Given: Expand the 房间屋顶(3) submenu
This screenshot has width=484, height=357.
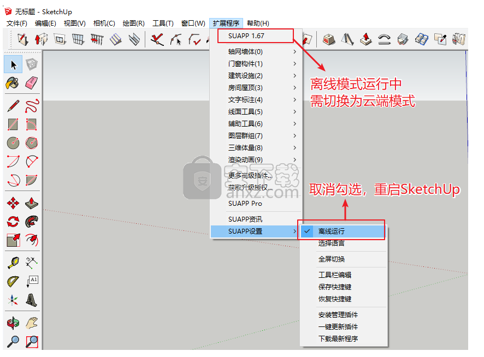Looking at the screenshot, I should (x=256, y=88).
